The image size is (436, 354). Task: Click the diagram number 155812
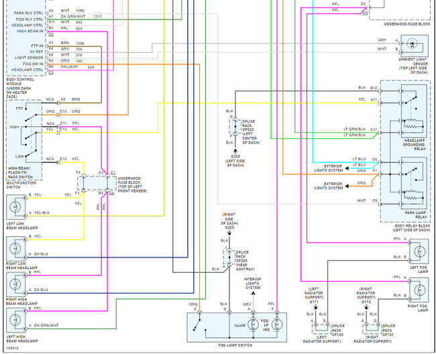click(x=12, y=348)
